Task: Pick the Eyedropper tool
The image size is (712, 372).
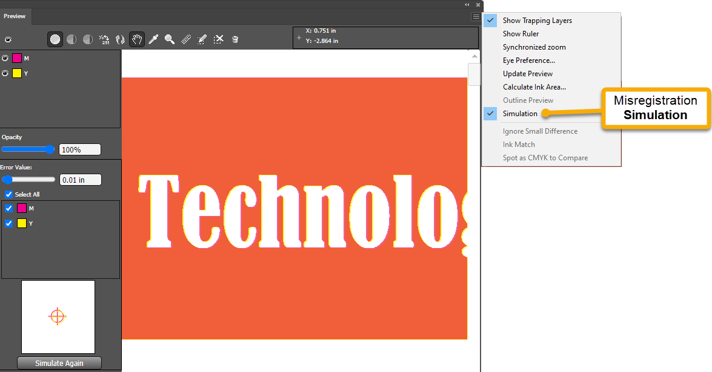Action: (x=154, y=39)
